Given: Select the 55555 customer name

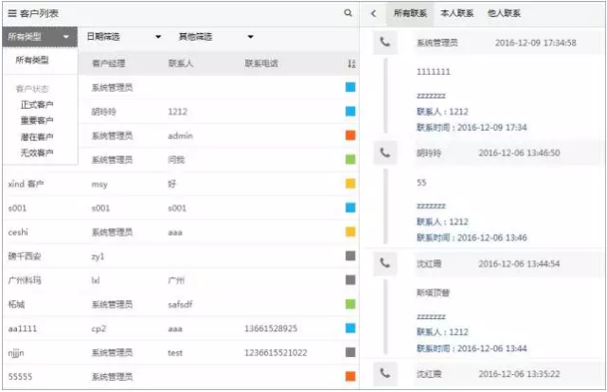Looking at the screenshot, I should 20,377.
